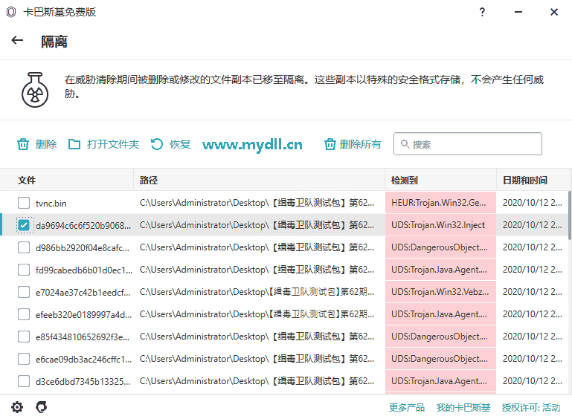Screen dimensions: 572x419
Task: Click the search magnifier icon
Action: pyautogui.click(x=405, y=144)
